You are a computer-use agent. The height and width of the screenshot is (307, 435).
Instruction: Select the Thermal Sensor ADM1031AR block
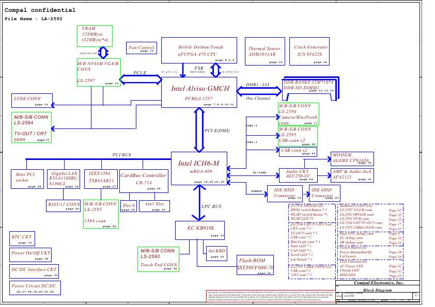[265, 51]
